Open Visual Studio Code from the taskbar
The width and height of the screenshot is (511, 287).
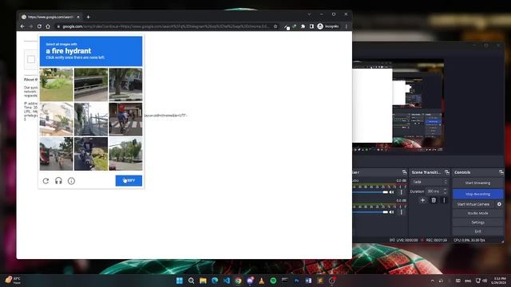tap(227, 281)
